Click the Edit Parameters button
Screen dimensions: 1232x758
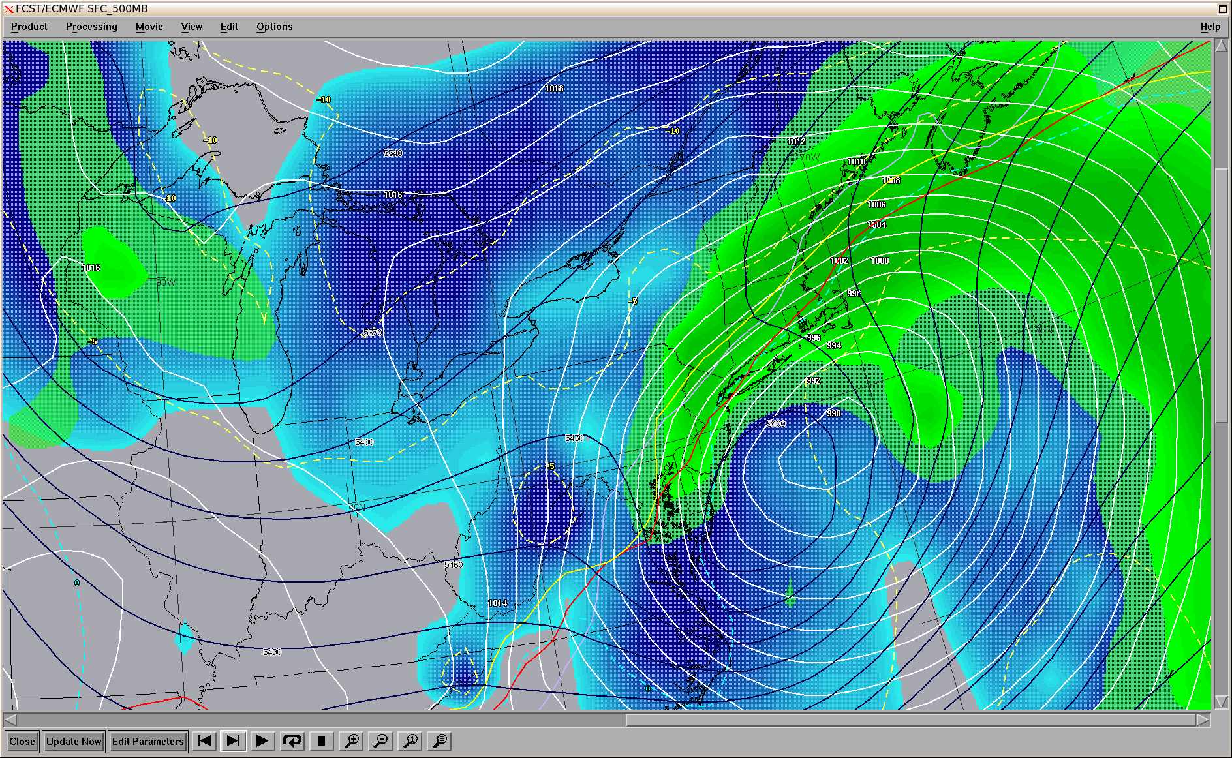[148, 742]
